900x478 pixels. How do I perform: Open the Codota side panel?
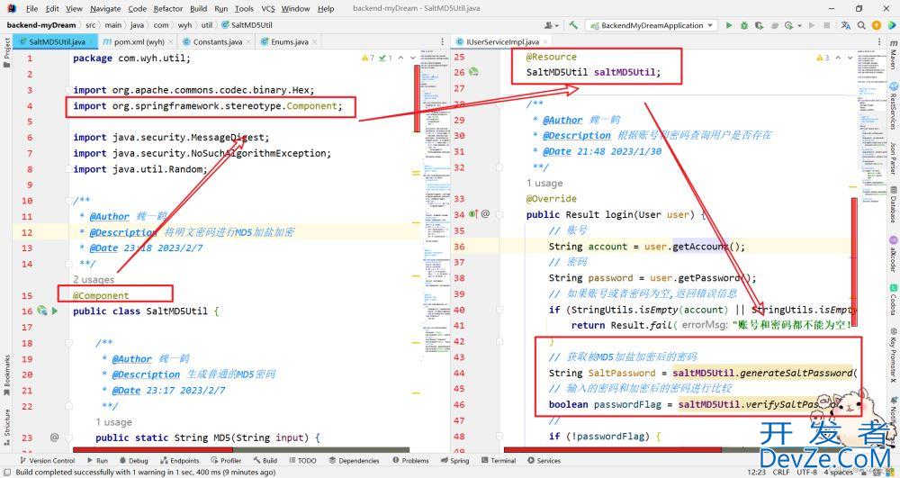coord(894,300)
